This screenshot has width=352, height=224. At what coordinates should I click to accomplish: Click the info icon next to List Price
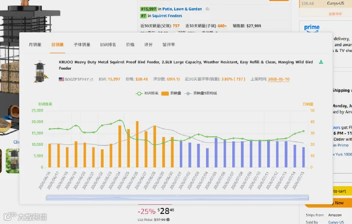click(x=168, y=220)
